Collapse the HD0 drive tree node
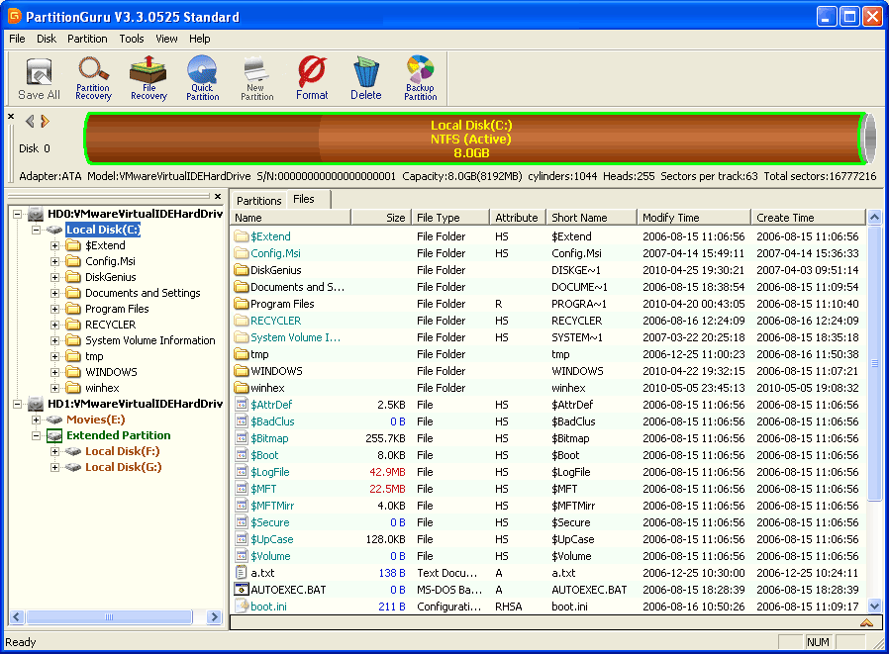889x654 pixels. click(18, 215)
